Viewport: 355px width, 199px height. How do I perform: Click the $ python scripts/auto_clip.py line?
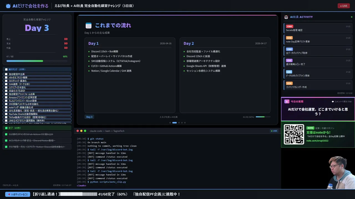point(102,182)
